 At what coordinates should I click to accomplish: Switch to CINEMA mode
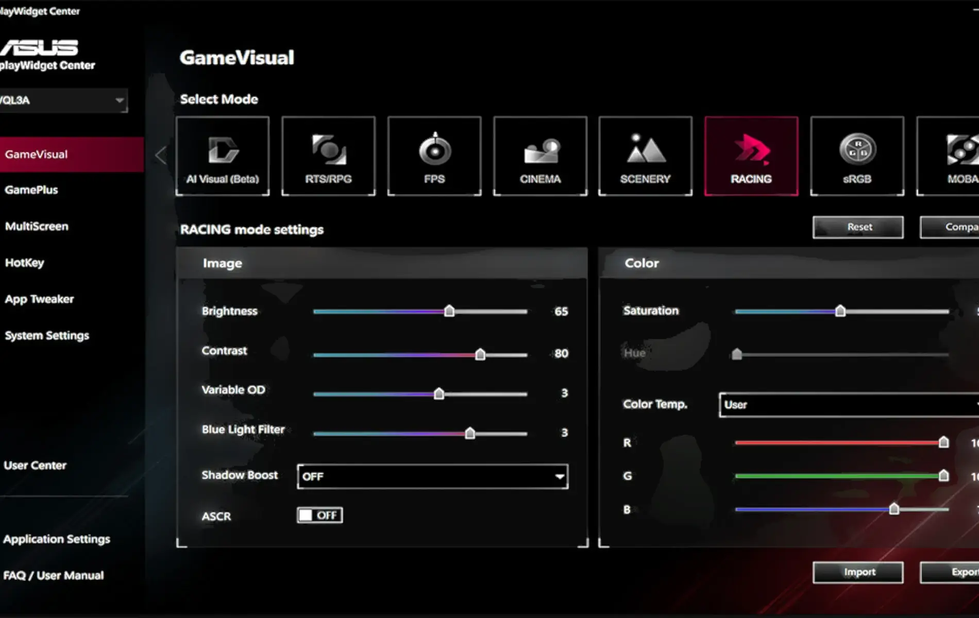(540, 156)
